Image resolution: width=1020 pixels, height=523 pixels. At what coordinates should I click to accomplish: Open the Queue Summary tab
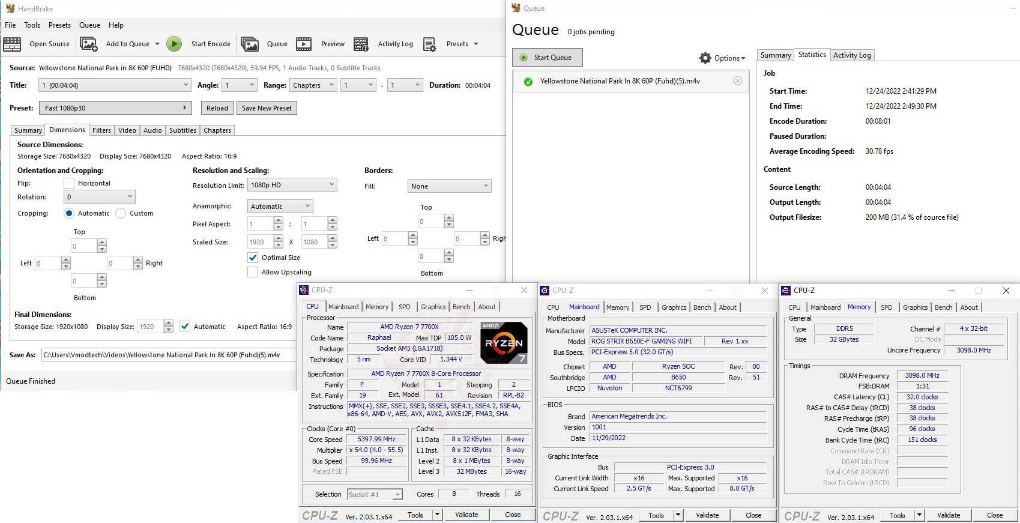click(776, 55)
